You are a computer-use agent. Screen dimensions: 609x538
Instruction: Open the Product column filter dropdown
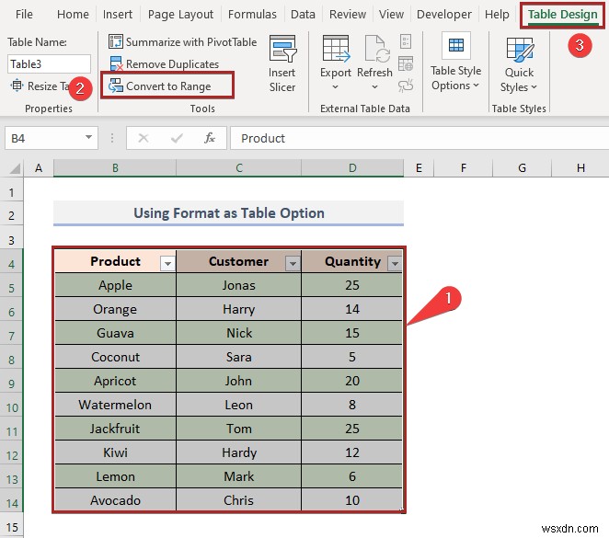[167, 264]
